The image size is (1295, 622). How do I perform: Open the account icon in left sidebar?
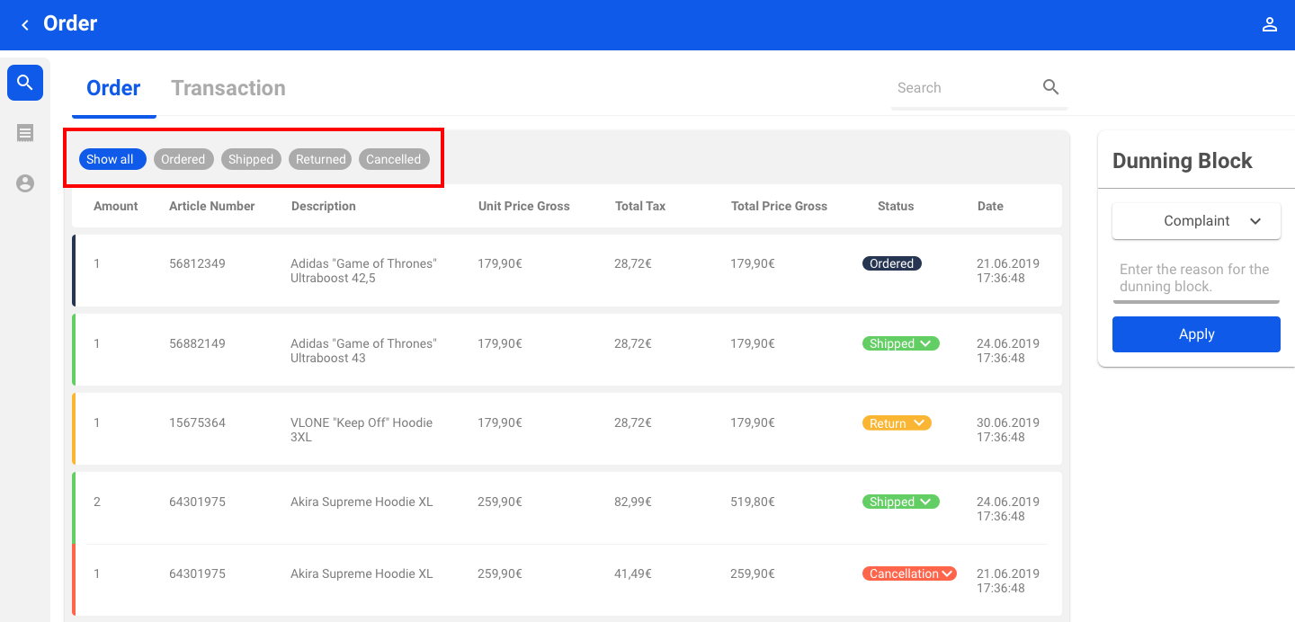click(x=25, y=183)
